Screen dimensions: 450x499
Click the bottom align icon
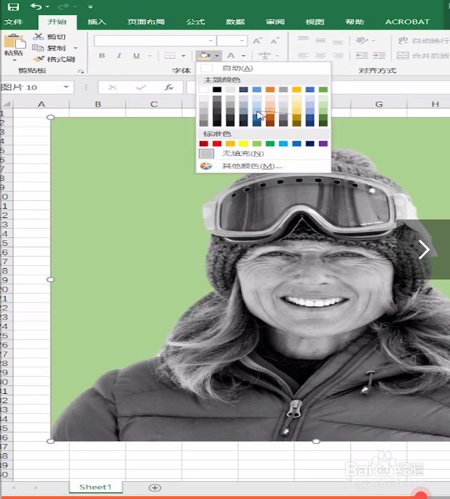point(337,41)
